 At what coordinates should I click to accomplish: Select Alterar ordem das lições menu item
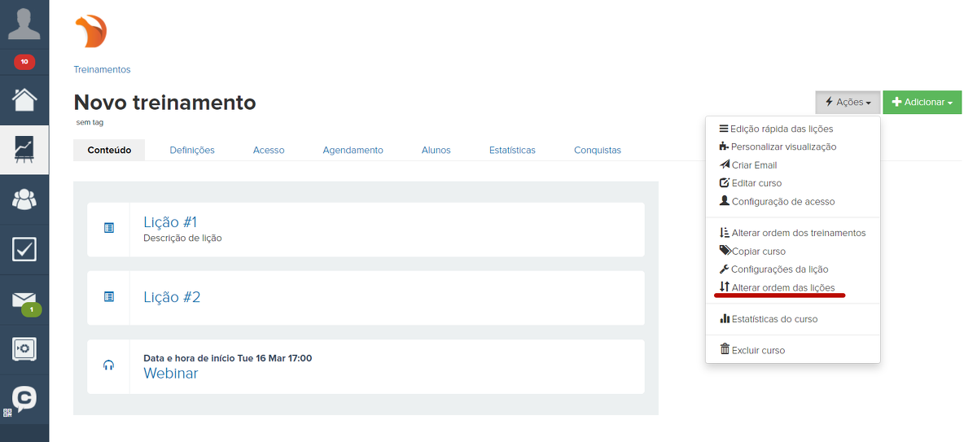(782, 287)
